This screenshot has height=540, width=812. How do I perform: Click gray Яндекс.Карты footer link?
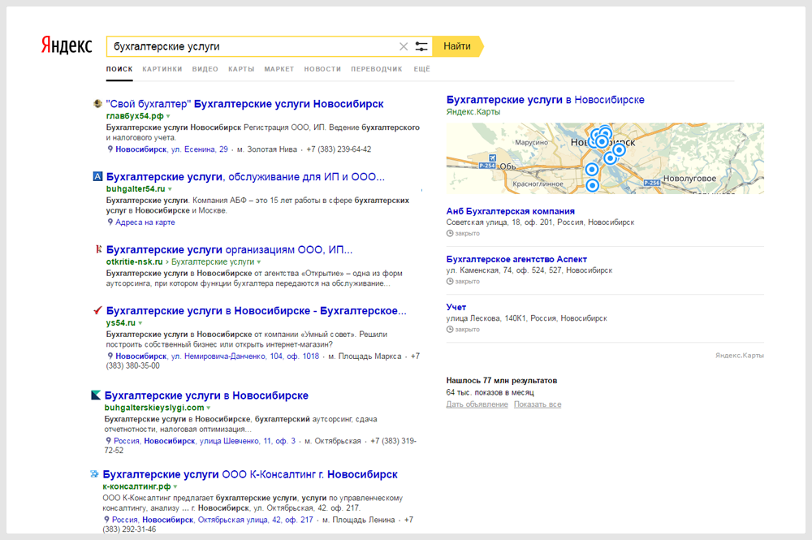740,356
